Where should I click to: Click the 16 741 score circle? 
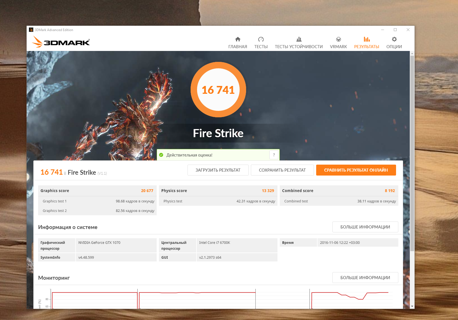(x=218, y=90)
